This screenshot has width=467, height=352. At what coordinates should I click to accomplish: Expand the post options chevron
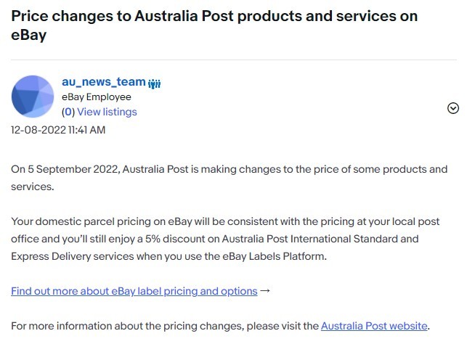click(452, 108)
